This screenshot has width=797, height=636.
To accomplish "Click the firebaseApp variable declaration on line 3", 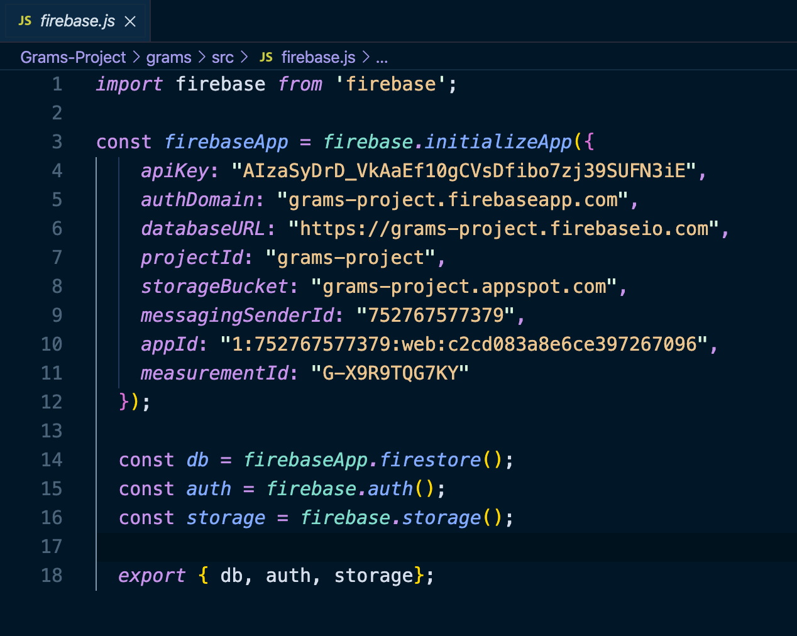I will pos(226,142).
